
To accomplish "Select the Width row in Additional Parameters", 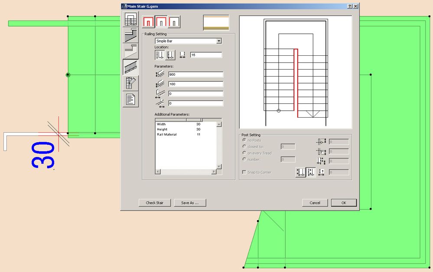I will (186, 124).
